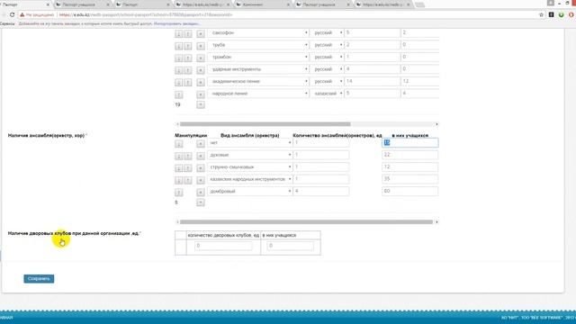The image size is (576, 324).
Task: Move ударные инструменты row down
Action: 179,70
